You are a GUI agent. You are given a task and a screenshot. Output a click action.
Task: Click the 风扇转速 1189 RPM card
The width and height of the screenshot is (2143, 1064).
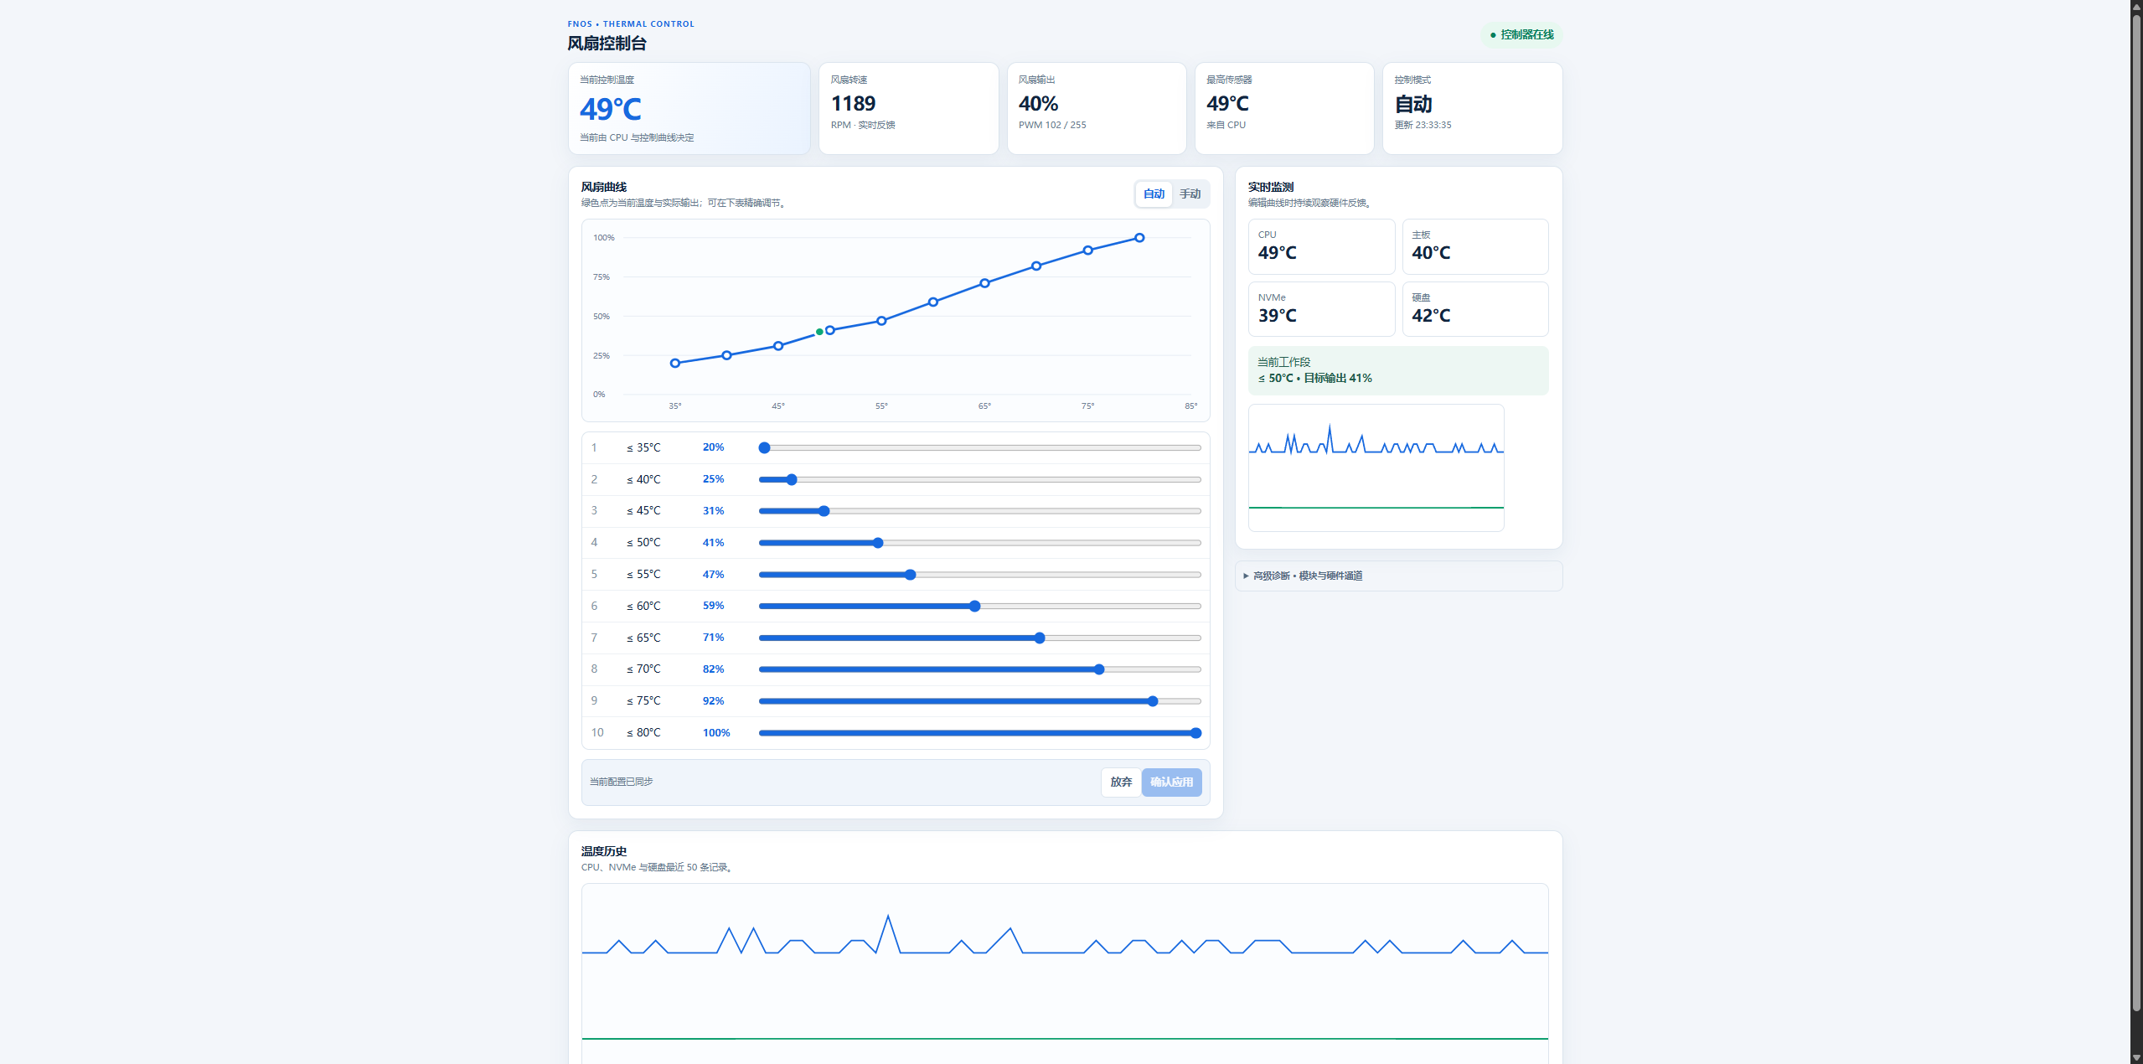pyautogui.click(x=908, y=108)
